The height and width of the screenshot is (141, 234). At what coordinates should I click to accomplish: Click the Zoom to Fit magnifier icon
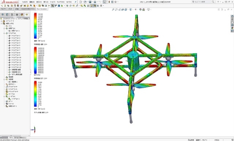pyautogui.click(x=113, y=9)
